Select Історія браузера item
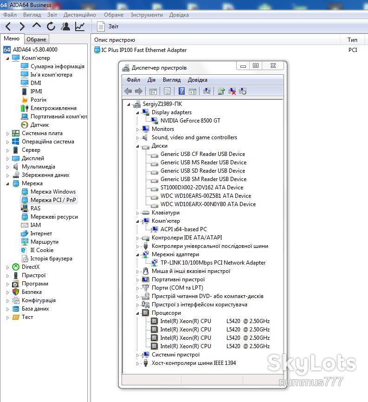 coord(51,259)
